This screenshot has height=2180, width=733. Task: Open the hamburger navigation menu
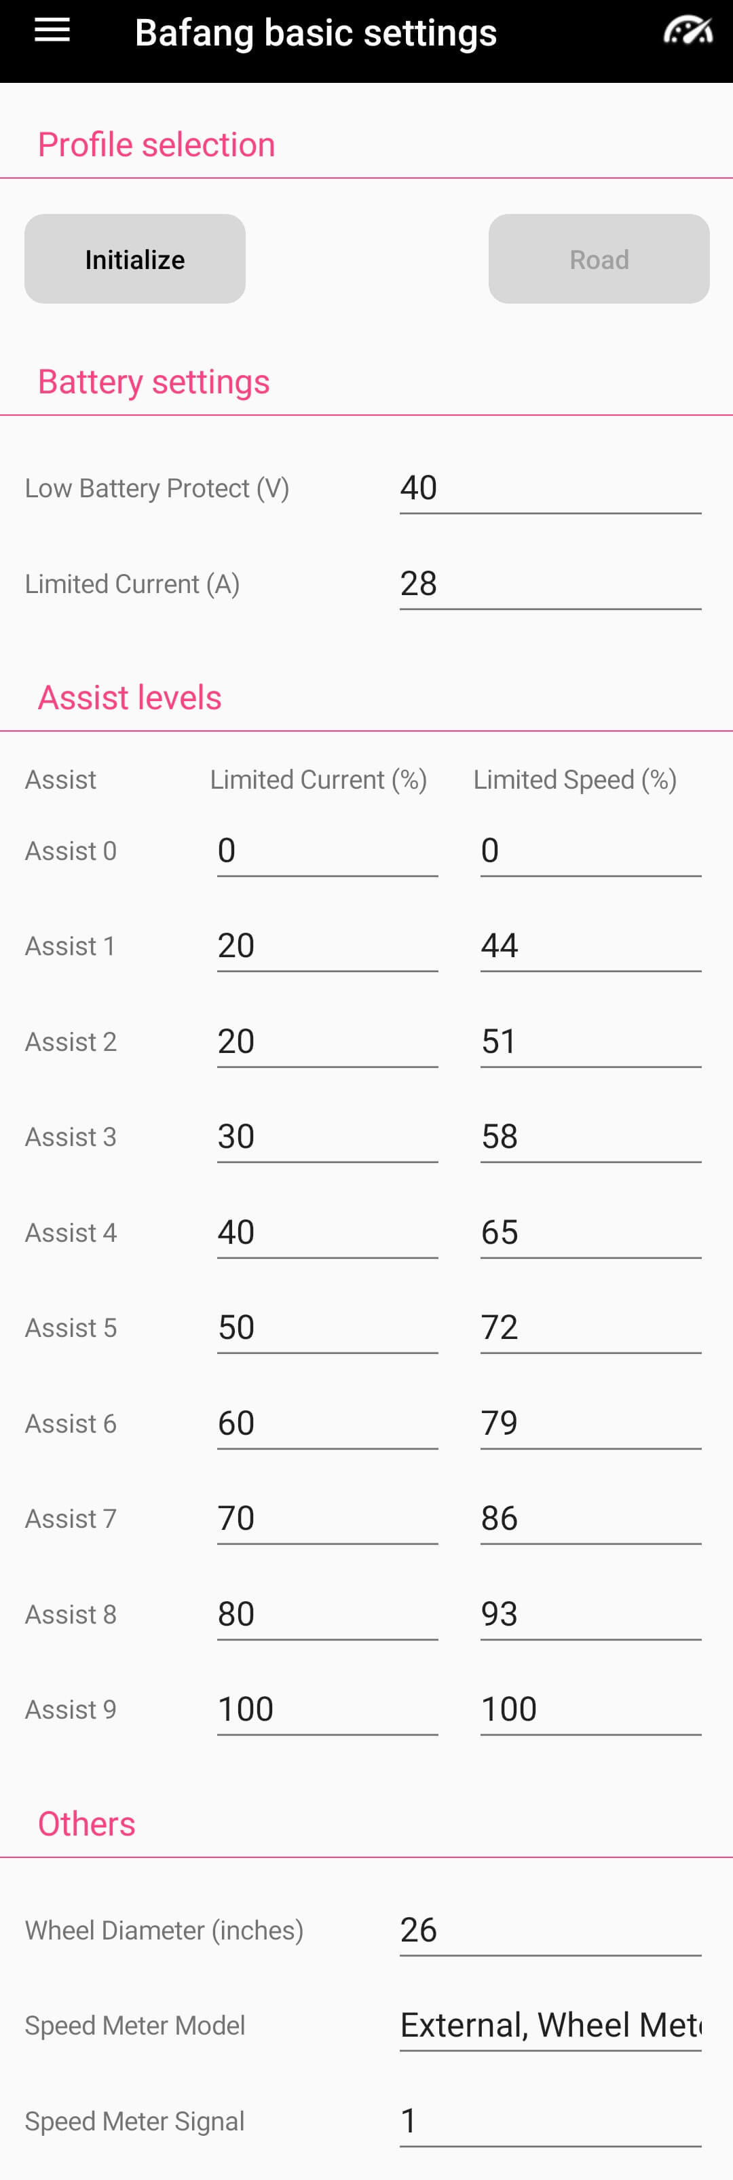(x=52, y=31)
